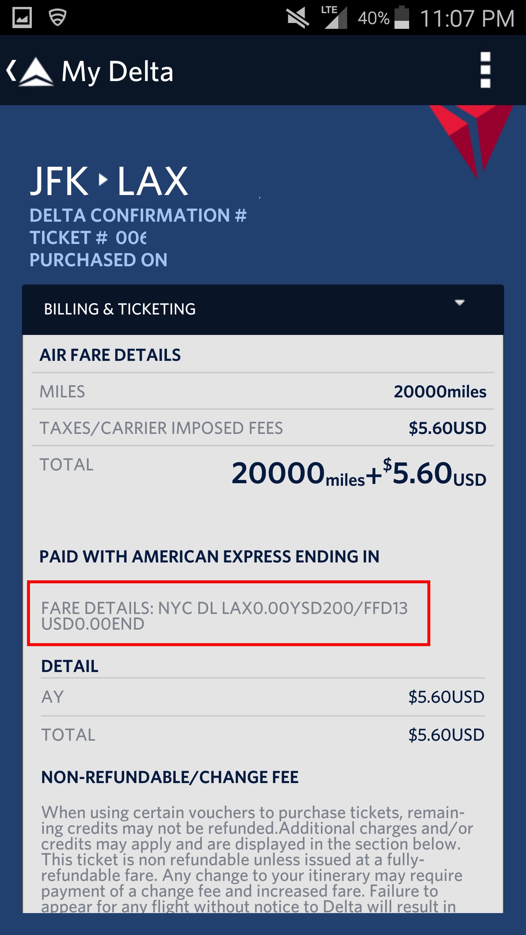Screen dimensions: 526x935
Task: Open the three-dot overflow menu
Action: (485, 70)
